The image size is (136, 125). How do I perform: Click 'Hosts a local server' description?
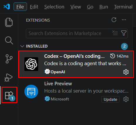tap(86, 91)
